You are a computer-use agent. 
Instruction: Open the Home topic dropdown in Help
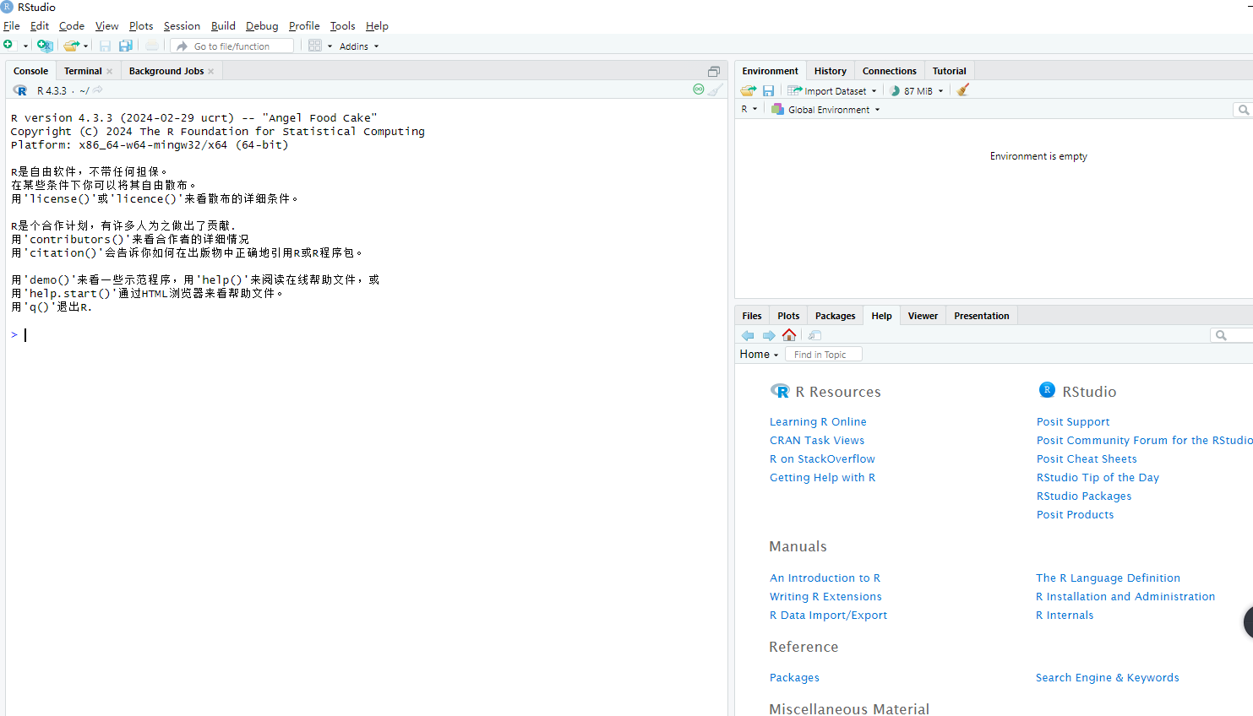759,355
